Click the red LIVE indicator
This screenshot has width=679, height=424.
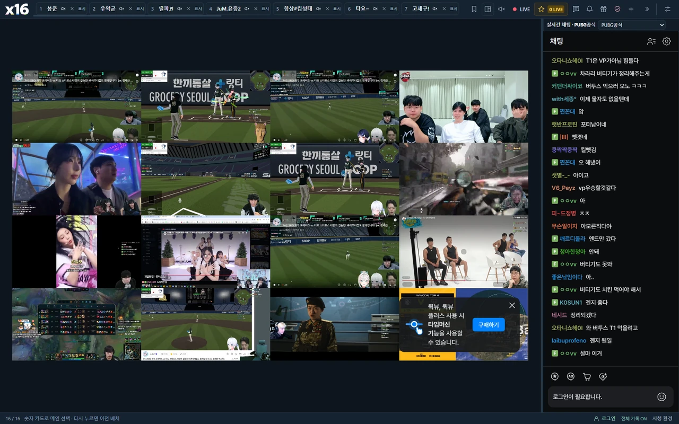click(521, 9)
